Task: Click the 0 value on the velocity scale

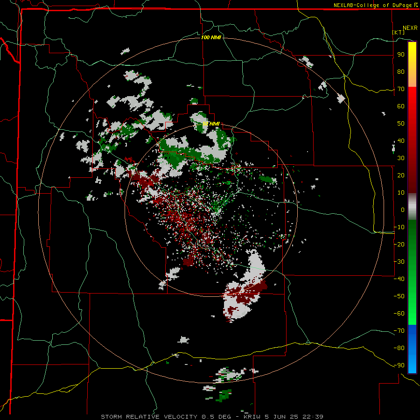Action: point(403,210)
